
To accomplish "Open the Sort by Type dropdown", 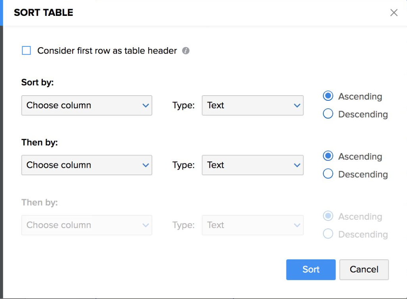I will click(253, 105).
